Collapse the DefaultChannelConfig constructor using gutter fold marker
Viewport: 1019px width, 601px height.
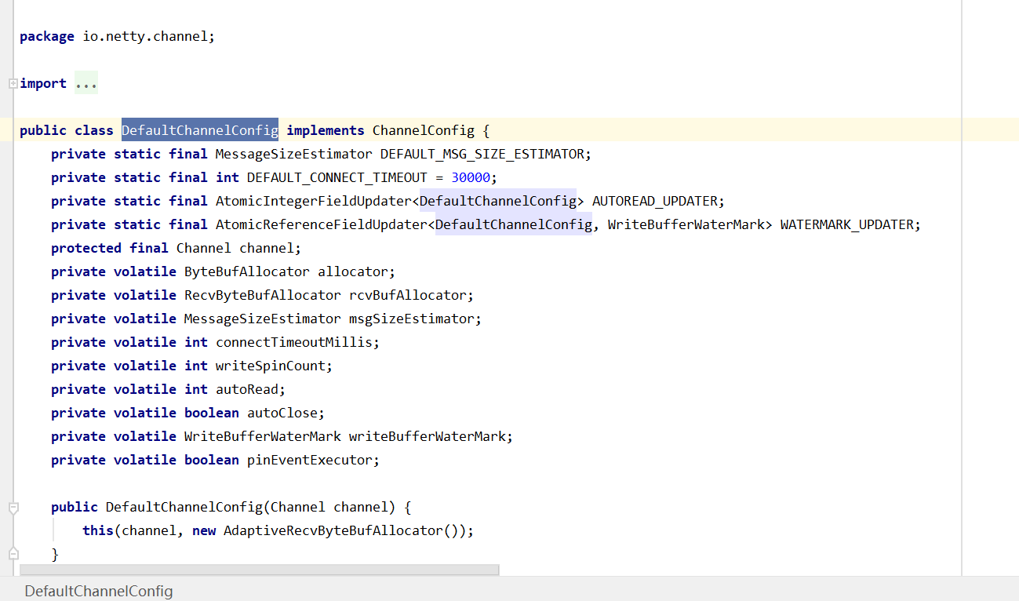[13, 508]
